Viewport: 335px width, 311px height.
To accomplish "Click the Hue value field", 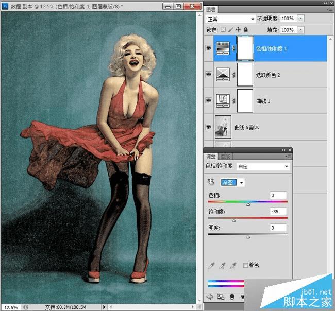I will (x=278, y=195).
